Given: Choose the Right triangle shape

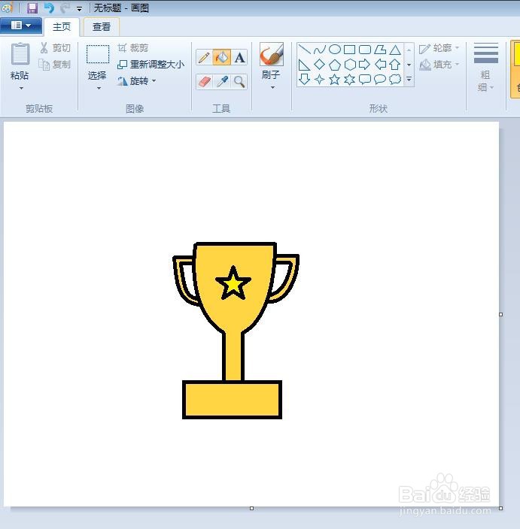Looking at the screenshot, I should click(x=305, y=65).
